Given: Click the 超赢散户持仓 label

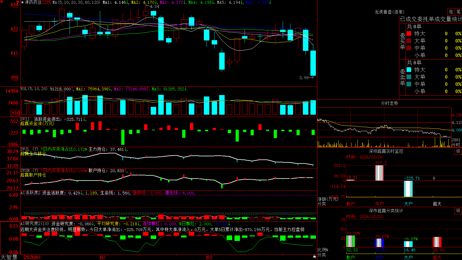Looking at the screenshot, I should tap(33, 175).
